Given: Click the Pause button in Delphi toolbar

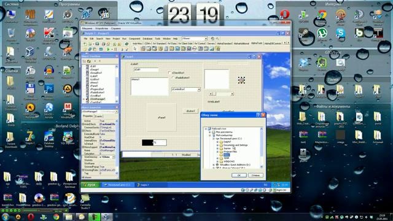Looking at the screenshot, I should (115, 49).
